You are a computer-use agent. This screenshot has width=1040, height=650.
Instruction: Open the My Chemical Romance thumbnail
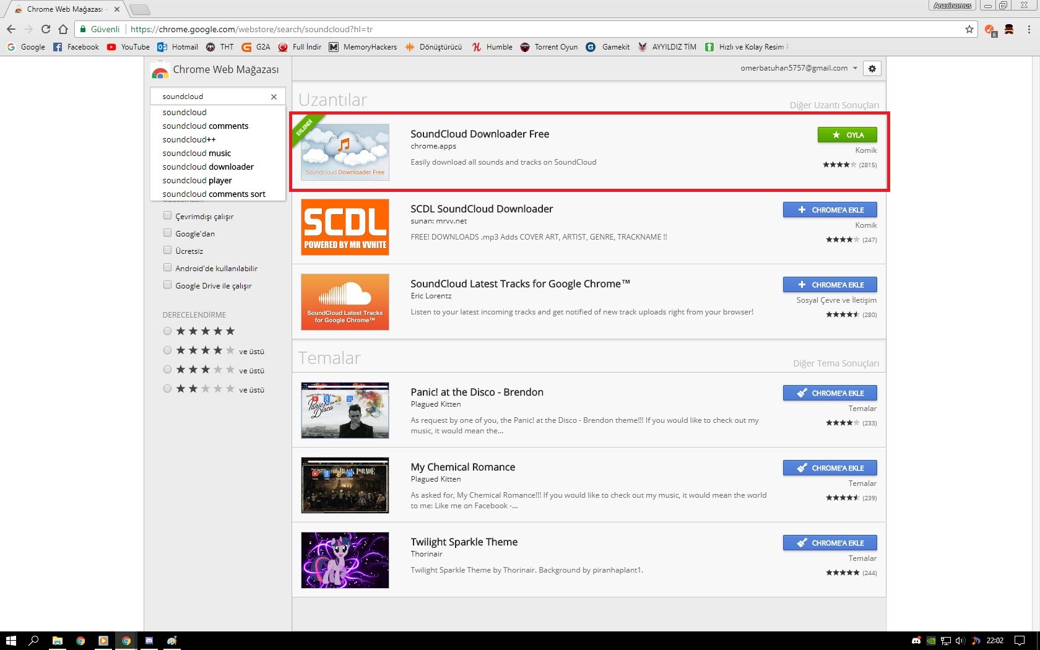pos(345,485)
